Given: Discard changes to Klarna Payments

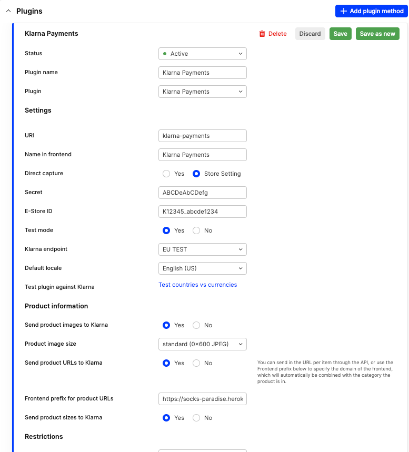Looking at the screenshot, I should (310, 34).
